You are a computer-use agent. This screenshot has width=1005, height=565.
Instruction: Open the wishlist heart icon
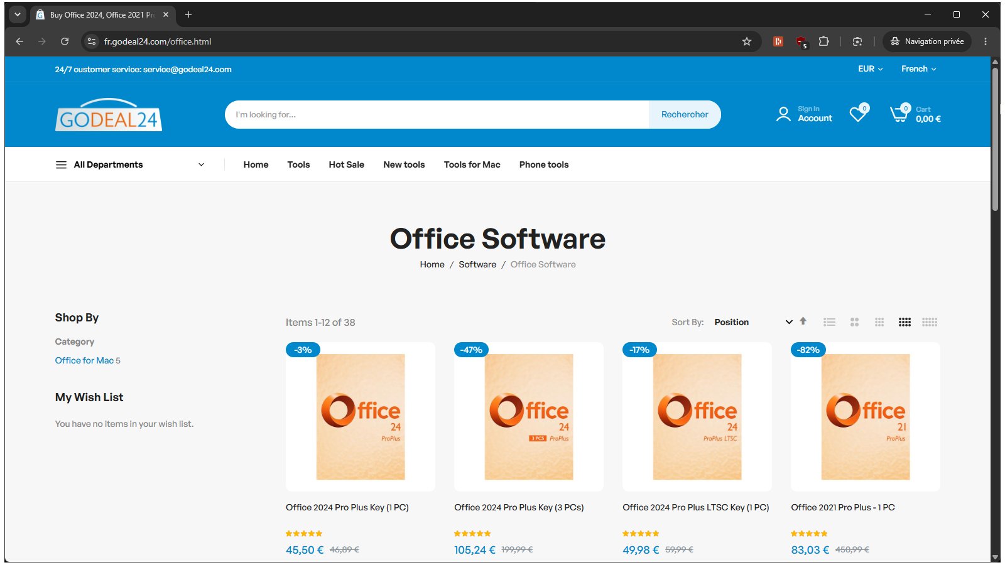click(859, 113)
